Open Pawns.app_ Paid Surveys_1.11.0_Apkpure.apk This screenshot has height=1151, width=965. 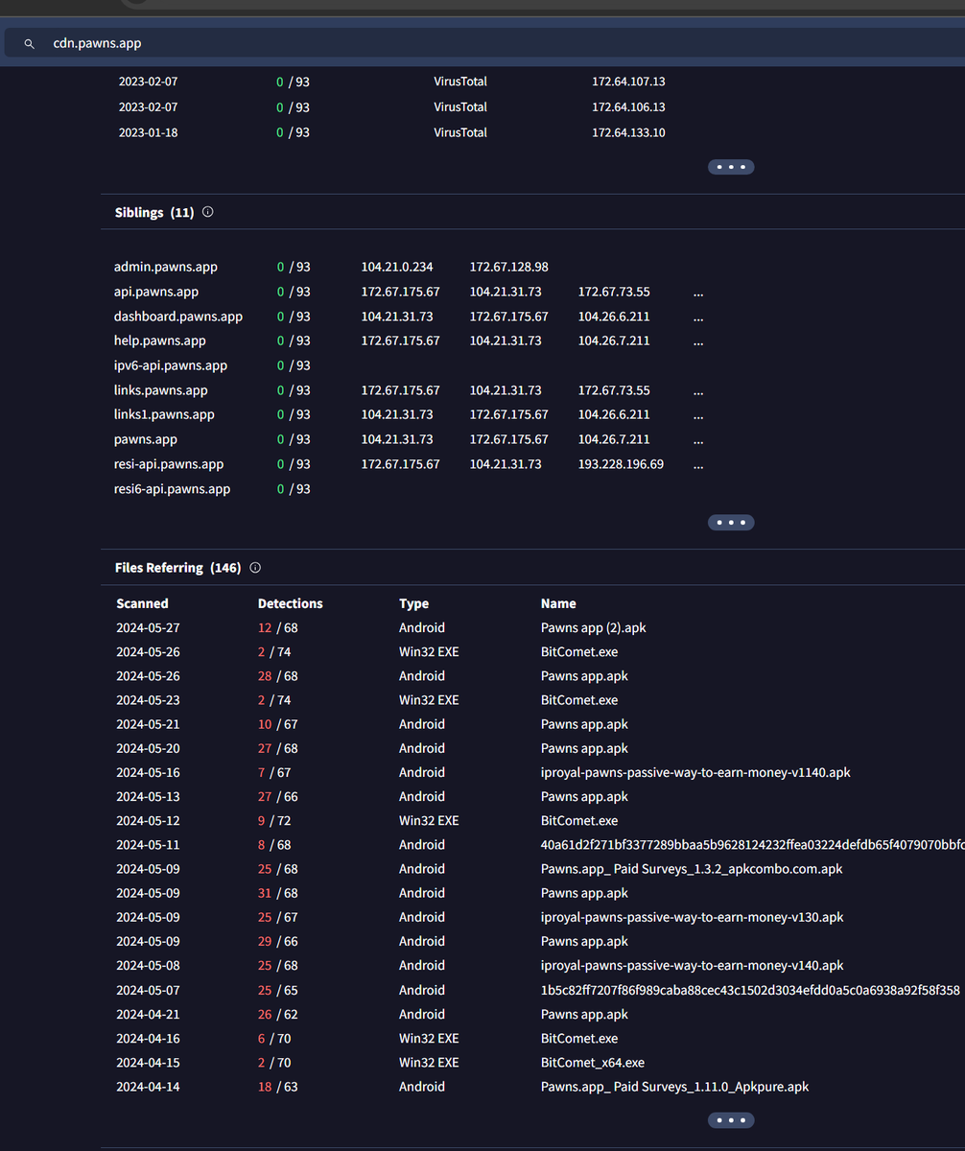pos(675,1087)
